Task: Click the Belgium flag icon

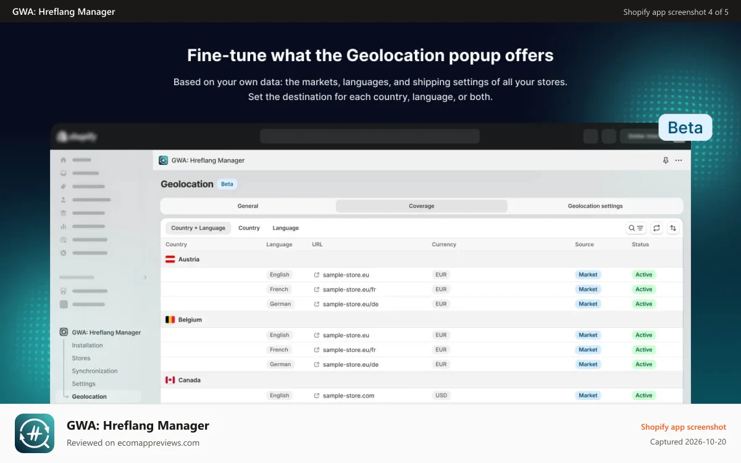Action: coord(170,320)
